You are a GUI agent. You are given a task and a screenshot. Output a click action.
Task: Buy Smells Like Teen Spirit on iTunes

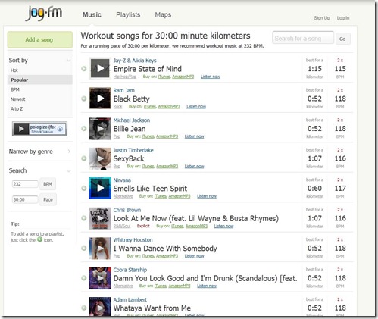[161, 196]
